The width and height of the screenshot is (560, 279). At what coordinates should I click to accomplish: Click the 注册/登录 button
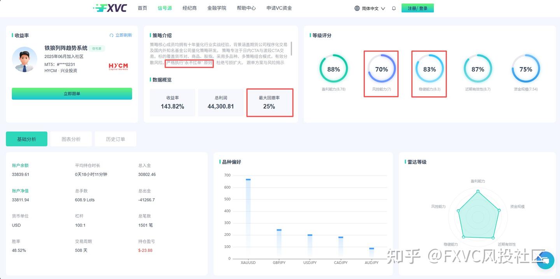[x=417, y=8]
